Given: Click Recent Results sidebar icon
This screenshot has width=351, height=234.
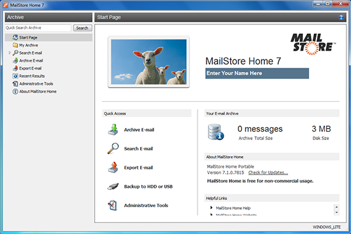Looking at the screenshot, I should pos(15,76).
